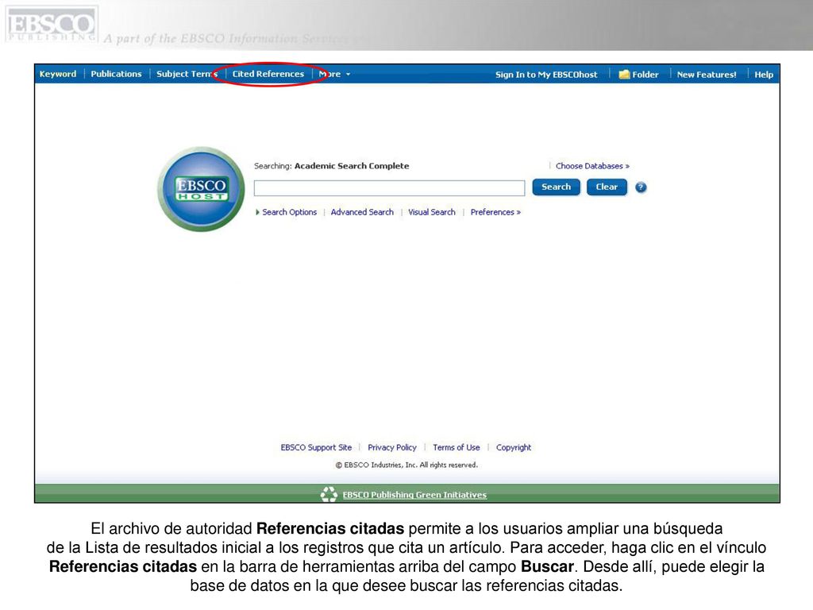Screen dimensions: 813x610
Task: Switch to the Visual Search link
Action: tap(431, 212)
